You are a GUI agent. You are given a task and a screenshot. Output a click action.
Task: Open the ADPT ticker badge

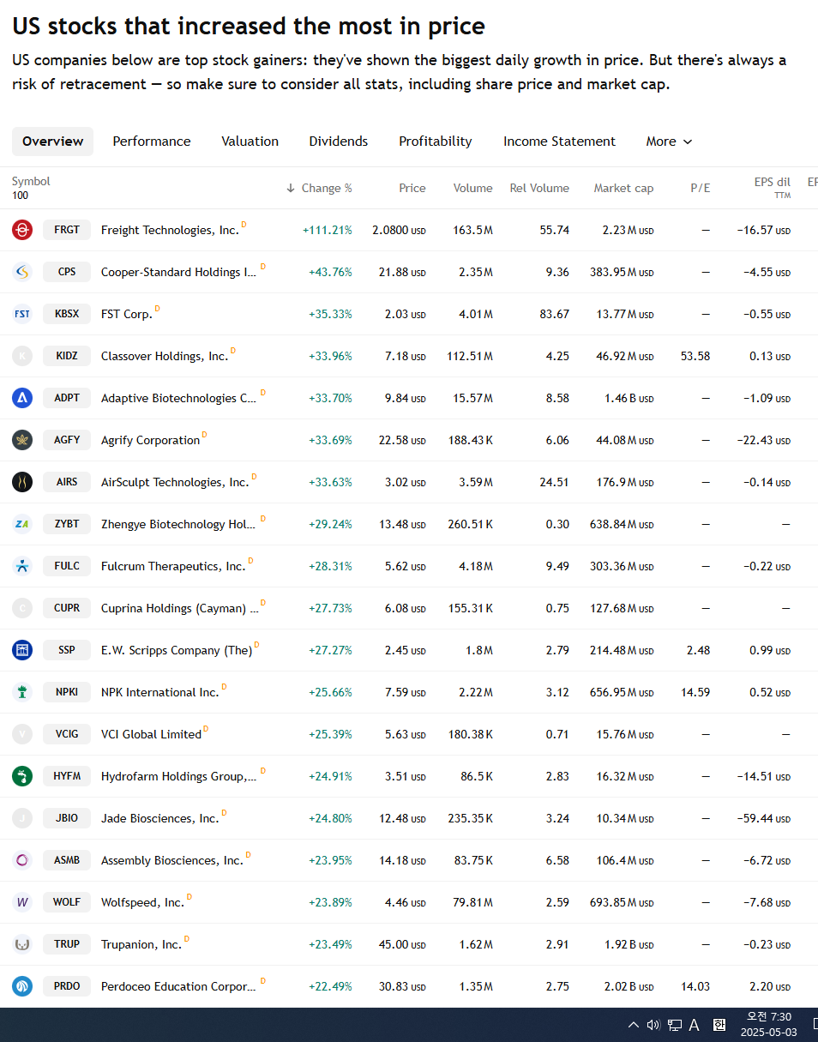(67, 398)
